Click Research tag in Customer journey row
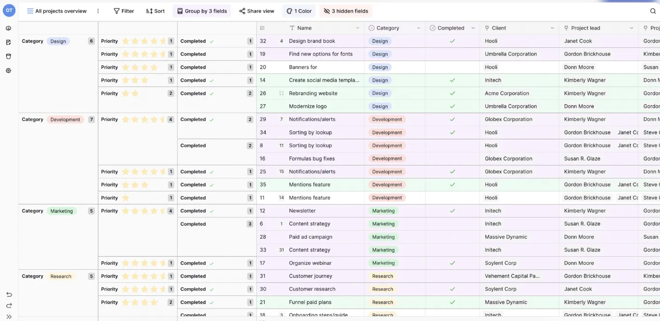Screen dimensions: 660x321 click(383, 276)
